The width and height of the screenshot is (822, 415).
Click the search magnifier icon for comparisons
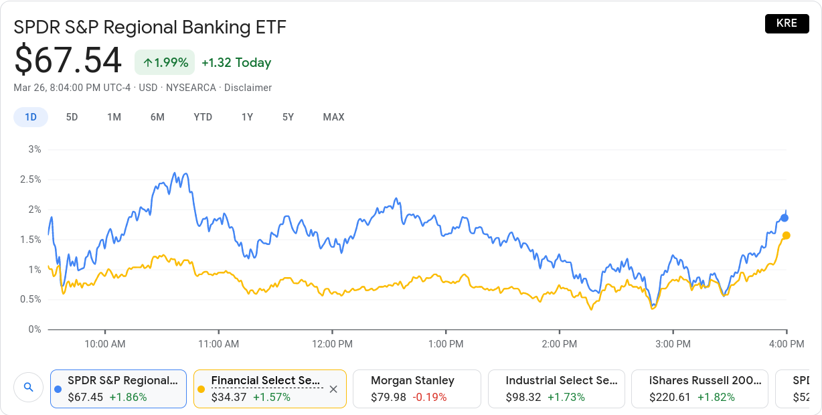click(28, 387)
